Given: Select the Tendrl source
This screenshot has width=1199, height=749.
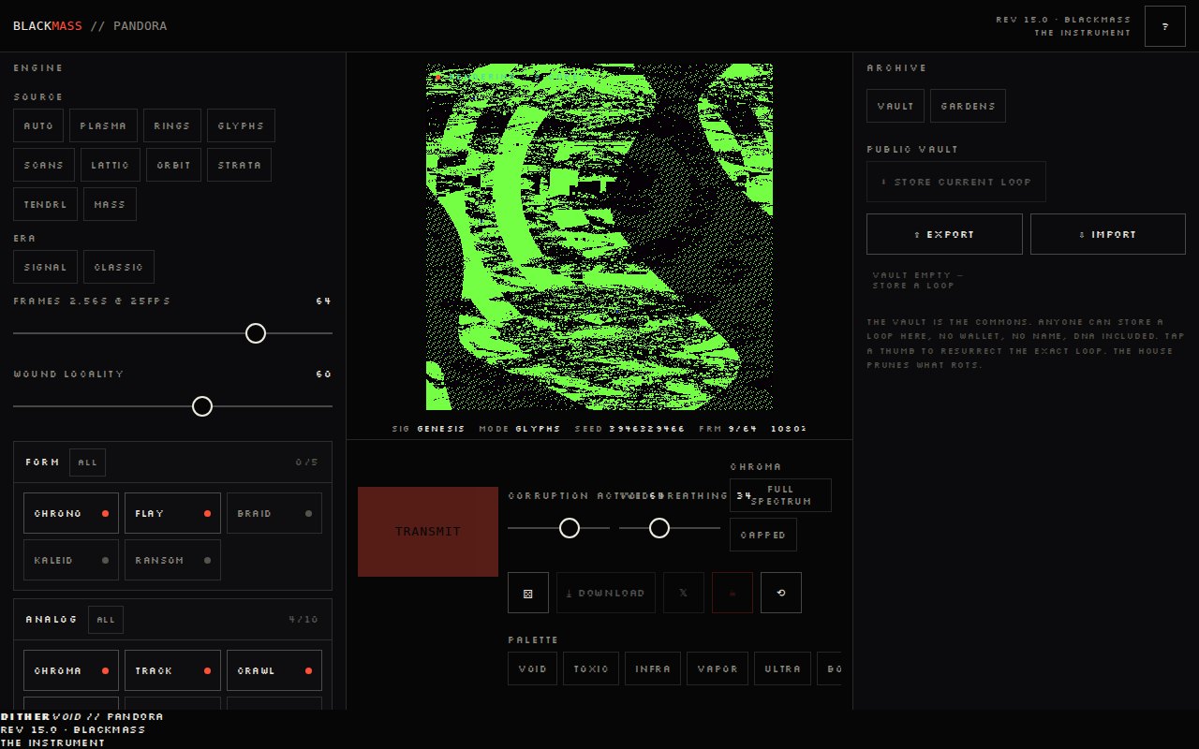Looking at the screenshot, I should click(x=46, y=204).
